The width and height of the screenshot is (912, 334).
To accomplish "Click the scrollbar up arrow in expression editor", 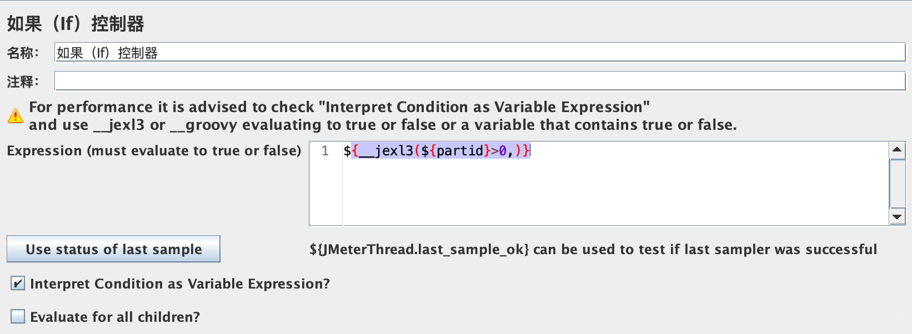I will point(897,150).
